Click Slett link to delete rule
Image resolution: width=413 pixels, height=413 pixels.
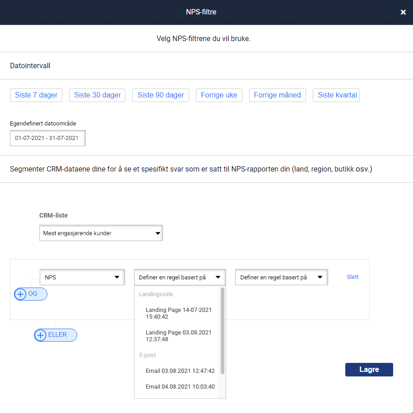tap(353, 277)
